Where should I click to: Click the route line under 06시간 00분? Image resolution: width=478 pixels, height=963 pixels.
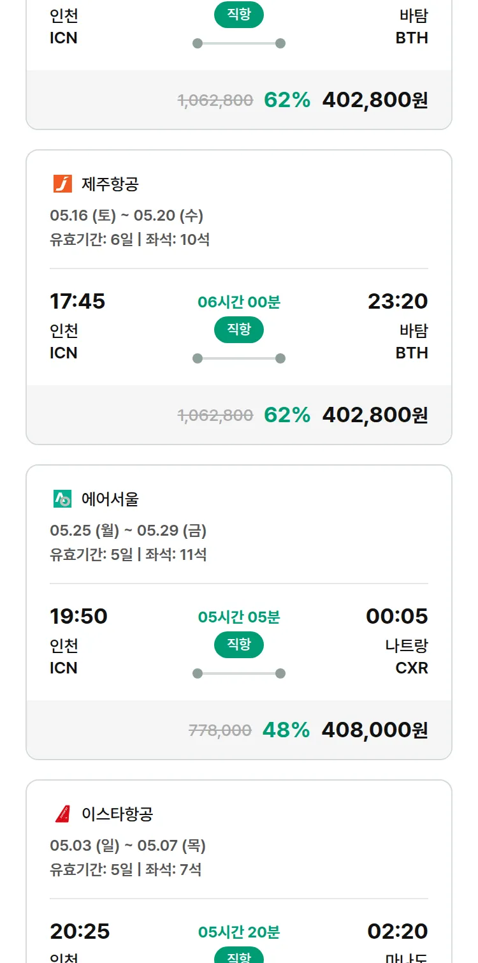(x=239, y=358)
